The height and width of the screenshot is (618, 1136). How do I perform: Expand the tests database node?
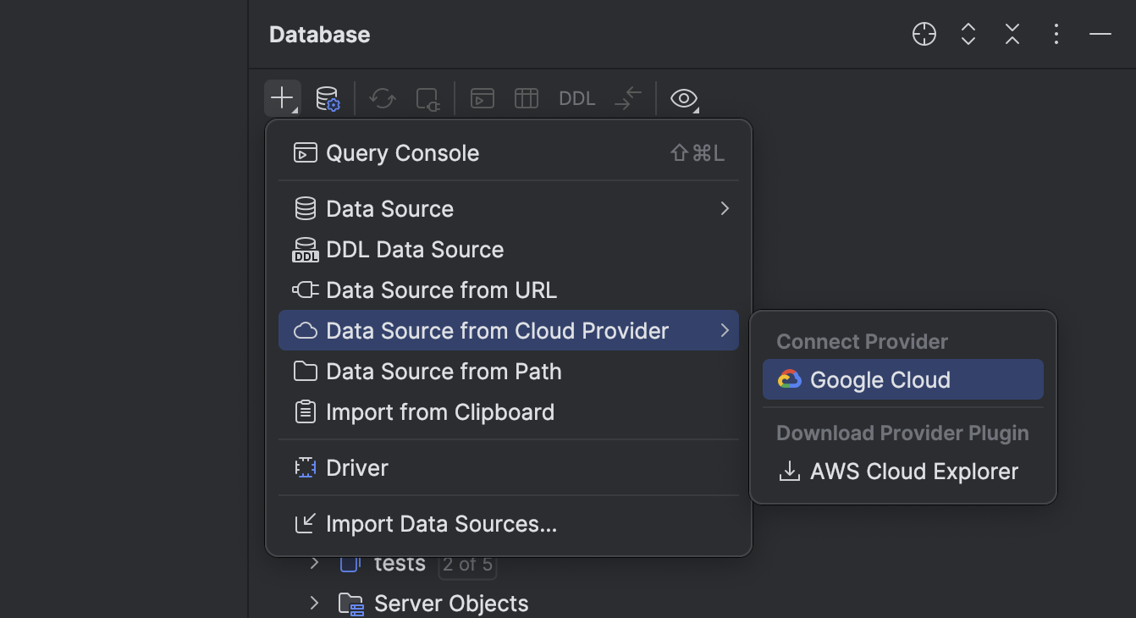click(x=314, y=563)
